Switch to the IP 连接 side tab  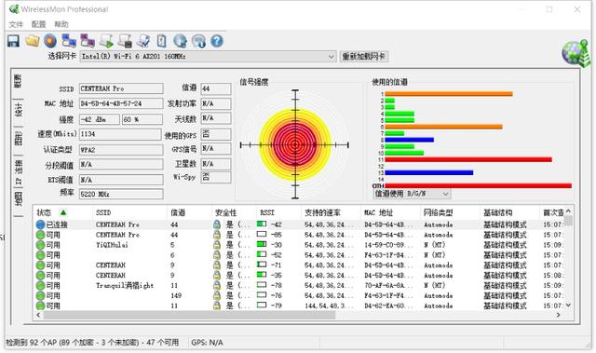pyautogui.click(x=18, y=172)
